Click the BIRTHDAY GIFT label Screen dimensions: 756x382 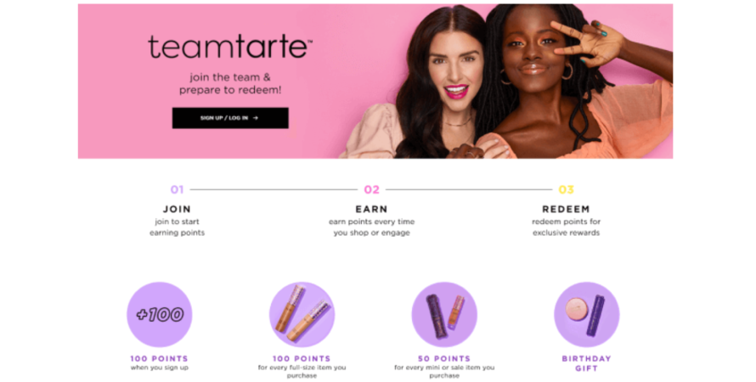point(586,363)
